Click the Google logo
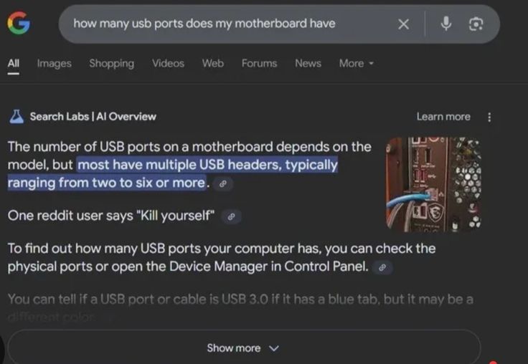 (19, 23)
